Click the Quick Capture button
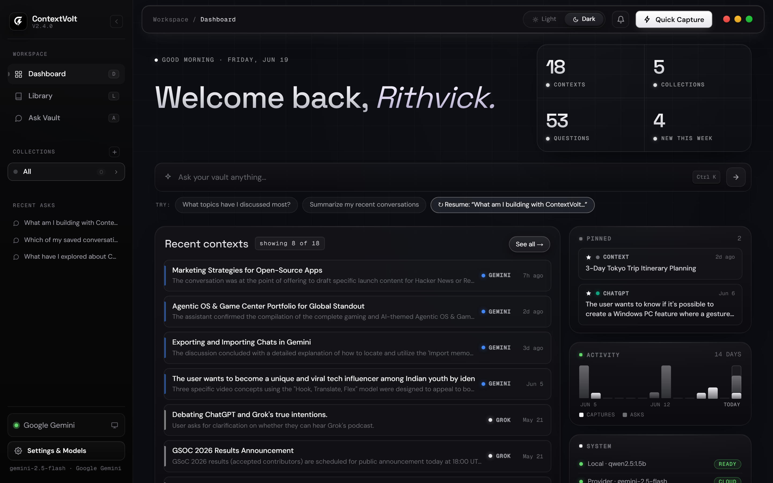Viewport: 773px width, 483px height. [x=674, y=20]
